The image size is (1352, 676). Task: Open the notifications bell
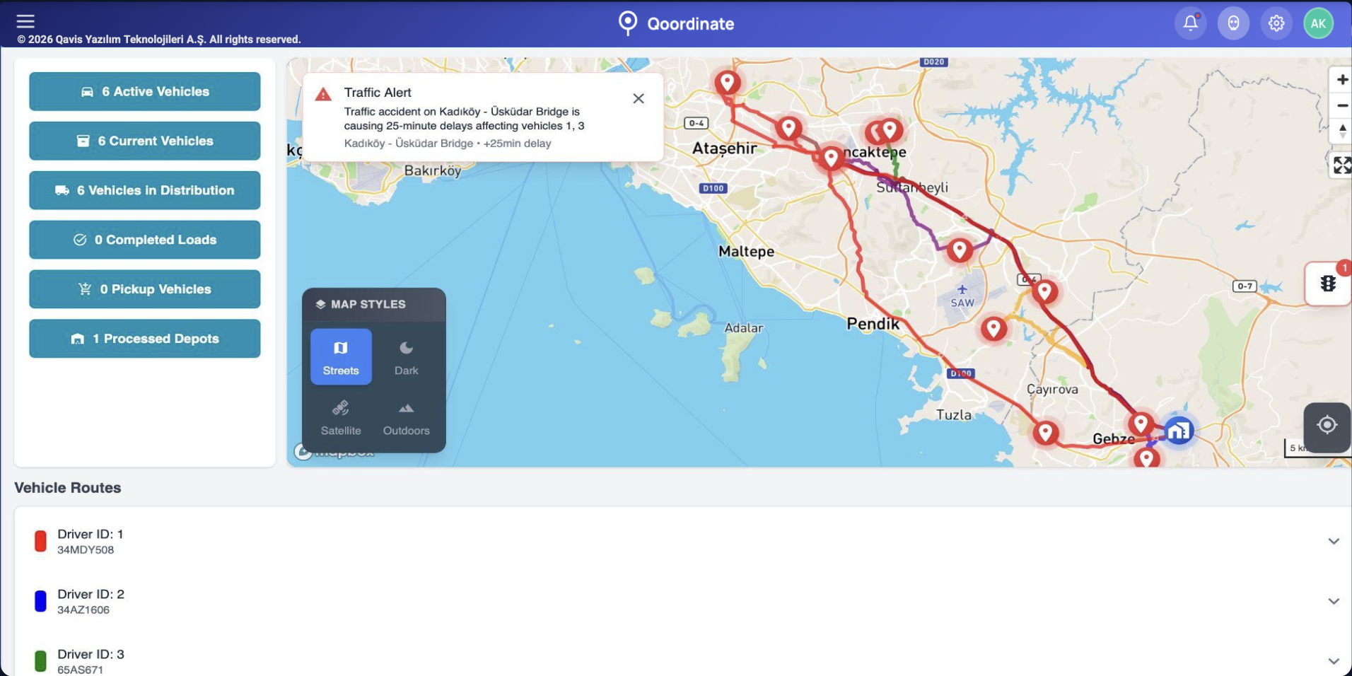point(1191,23)
